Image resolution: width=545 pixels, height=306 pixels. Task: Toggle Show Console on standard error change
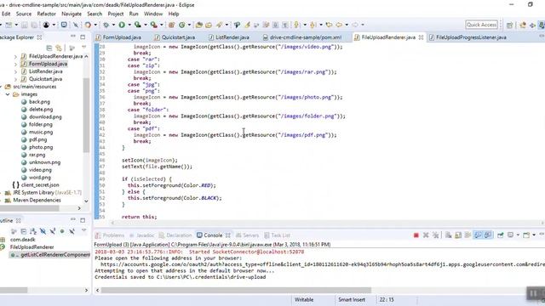tap(488, 235)
